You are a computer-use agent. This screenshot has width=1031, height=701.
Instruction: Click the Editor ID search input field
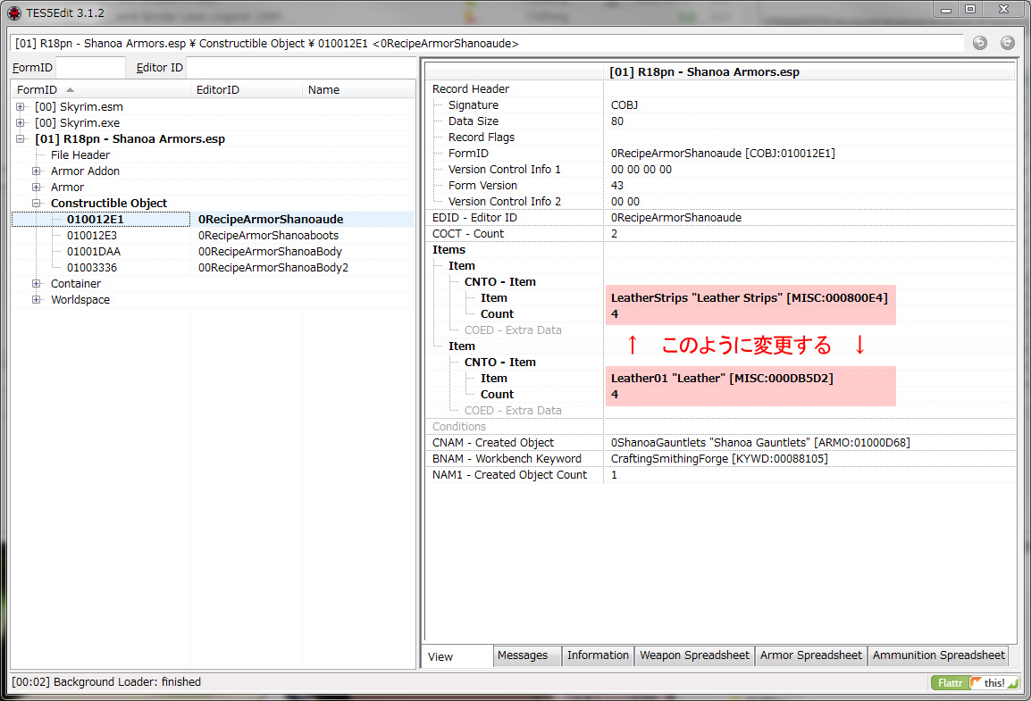pyautogui.click(x=301, y=68)
